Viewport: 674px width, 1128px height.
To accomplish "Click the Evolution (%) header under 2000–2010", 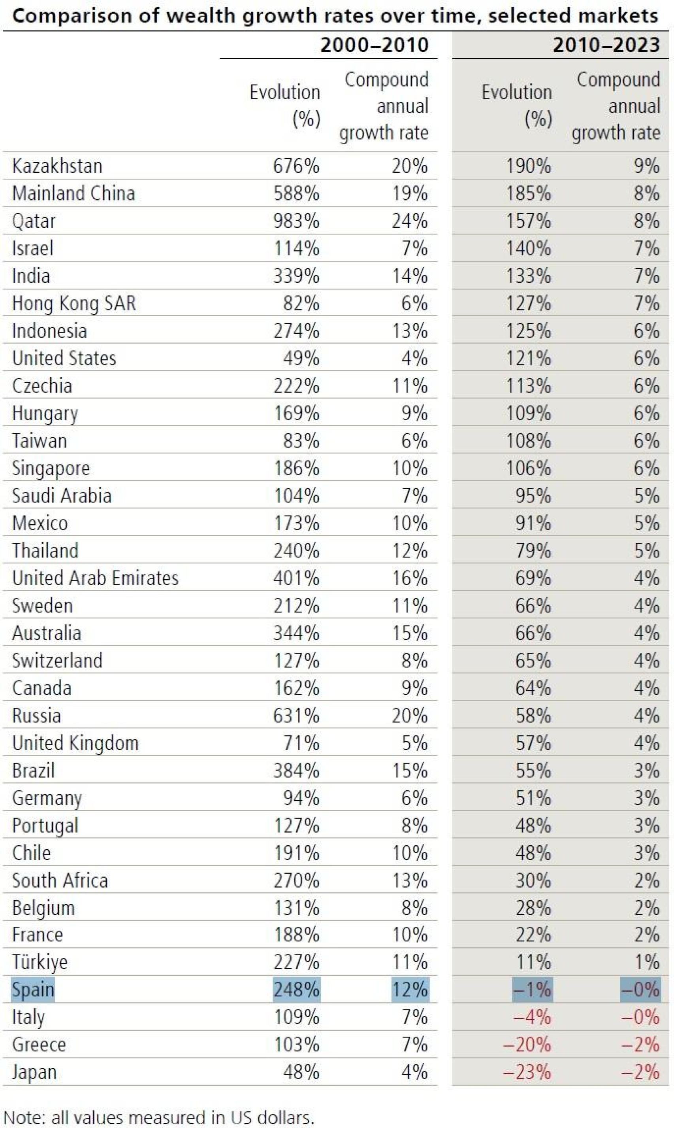I will click(x=285, y=106).
